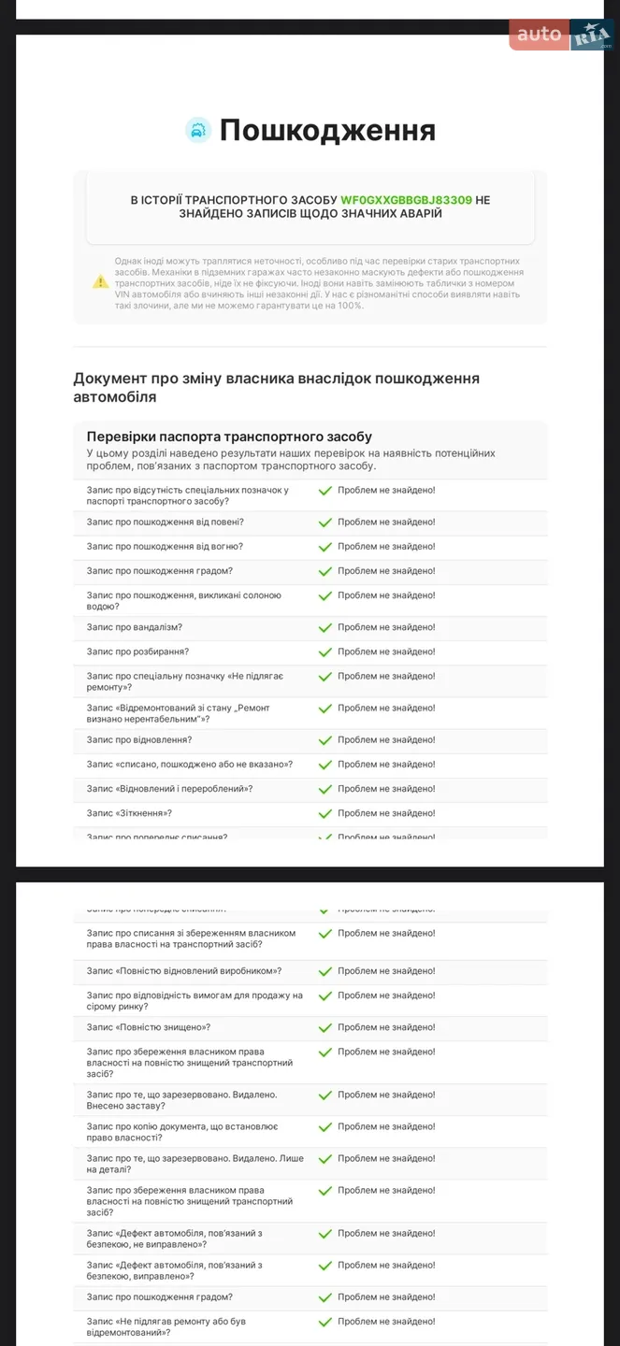620x1346 pixels.
Task: Click checkmark in the вандалізм row
Action: tap(325, 627)
